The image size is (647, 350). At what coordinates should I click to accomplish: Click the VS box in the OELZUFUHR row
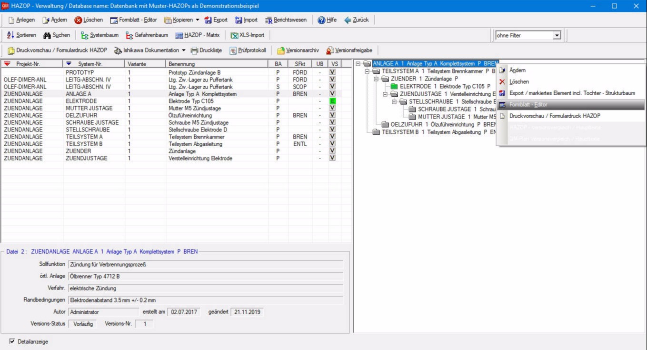click(332, 115)
